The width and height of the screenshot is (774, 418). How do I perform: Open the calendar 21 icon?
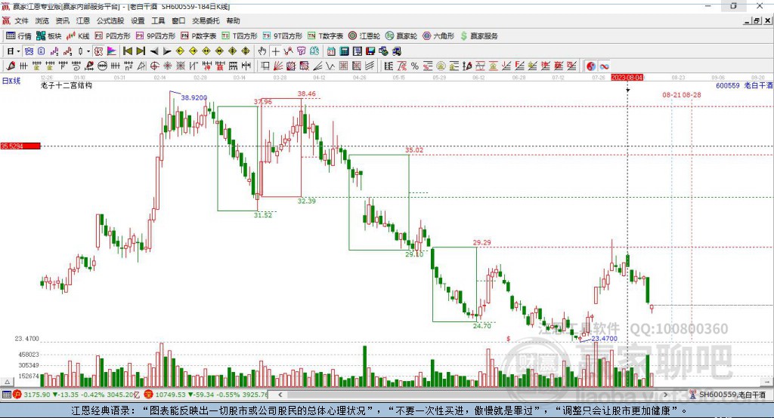(x=331, y=51)
